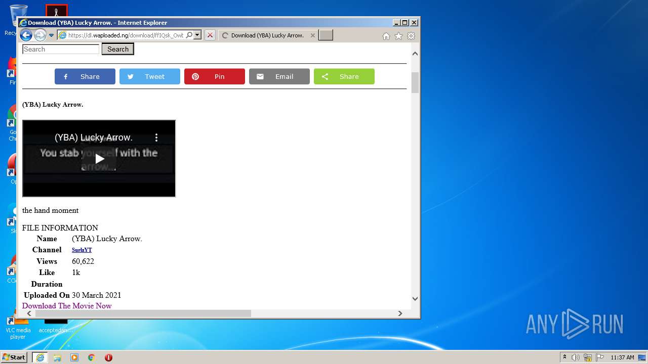Click the IE logo in the title bar
This screenshot has width=648, height=364.
click(x=23, y=23)
